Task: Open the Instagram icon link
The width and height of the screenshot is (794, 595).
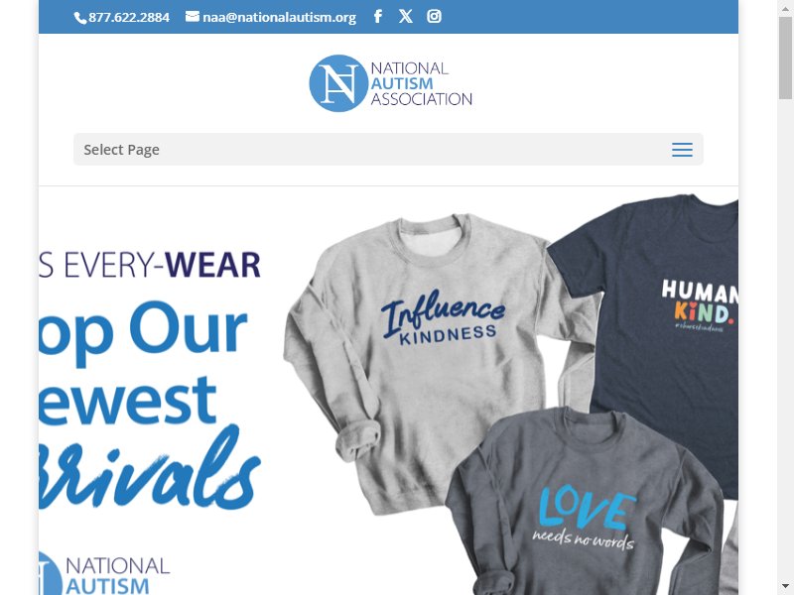Action: [x=434, y=16]
